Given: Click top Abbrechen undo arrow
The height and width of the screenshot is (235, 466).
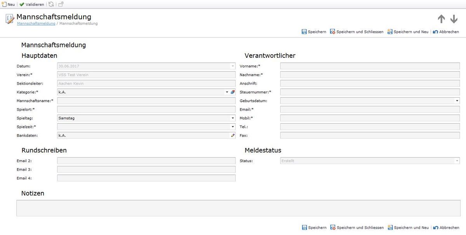Looking at the screenshot, I should pyautogui.click(x=435, y=32).
